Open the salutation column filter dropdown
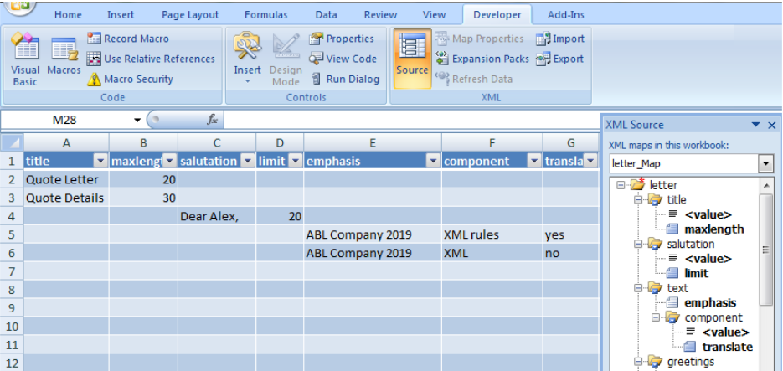The width and height of the screenshot is (783, 371). pyautogui.click(x=247, y=161)
